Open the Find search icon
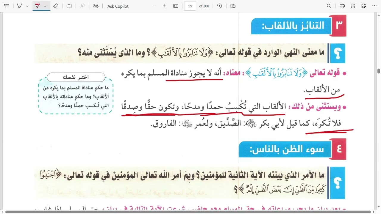This screenshot has height=214, width=381. coord(329,6)
